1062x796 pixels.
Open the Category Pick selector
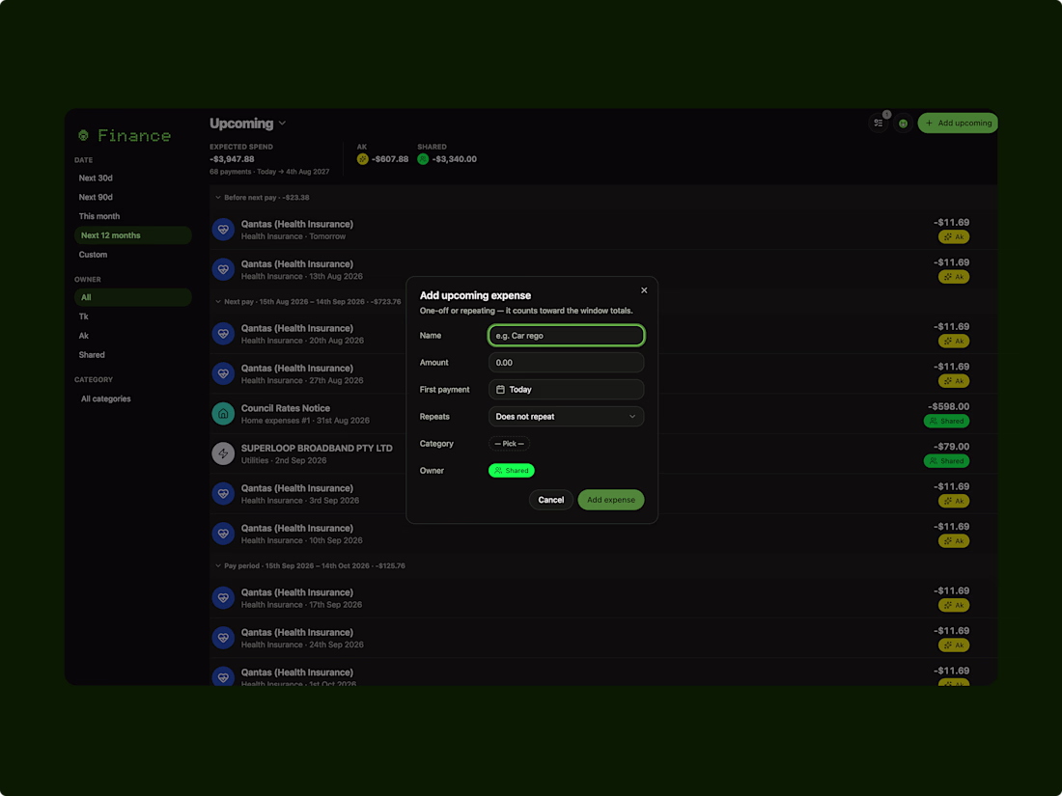click(x=509, y=444)
